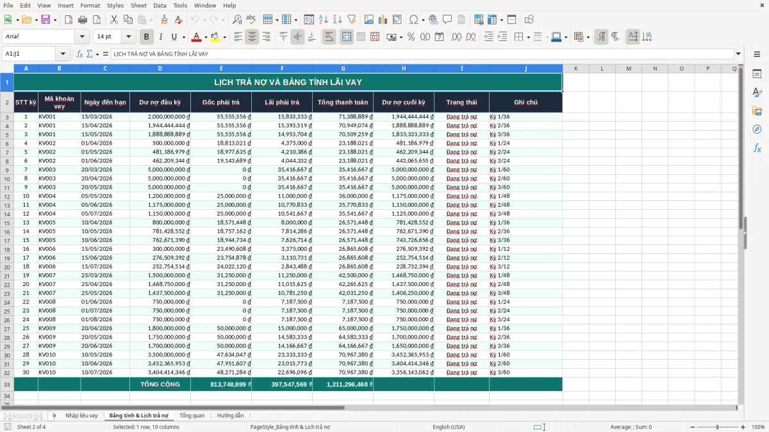This screenshot has width=769, height=432.
Task: Open Background Color dropdown arrow
Action: pyautogui.click(x=224, y=37)
